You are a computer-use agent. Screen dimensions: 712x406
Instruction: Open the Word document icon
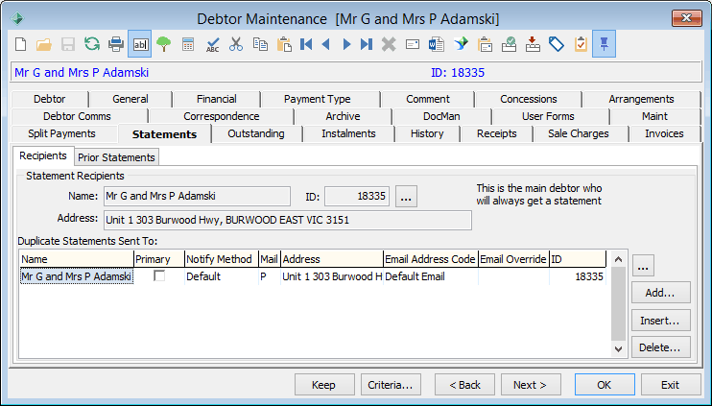coord(437,44)
